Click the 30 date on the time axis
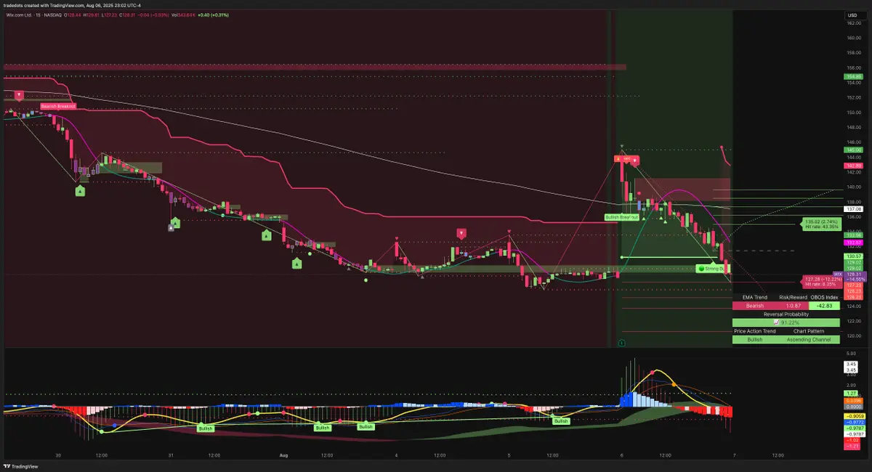872x472 pixels. (x=58, y=456)
